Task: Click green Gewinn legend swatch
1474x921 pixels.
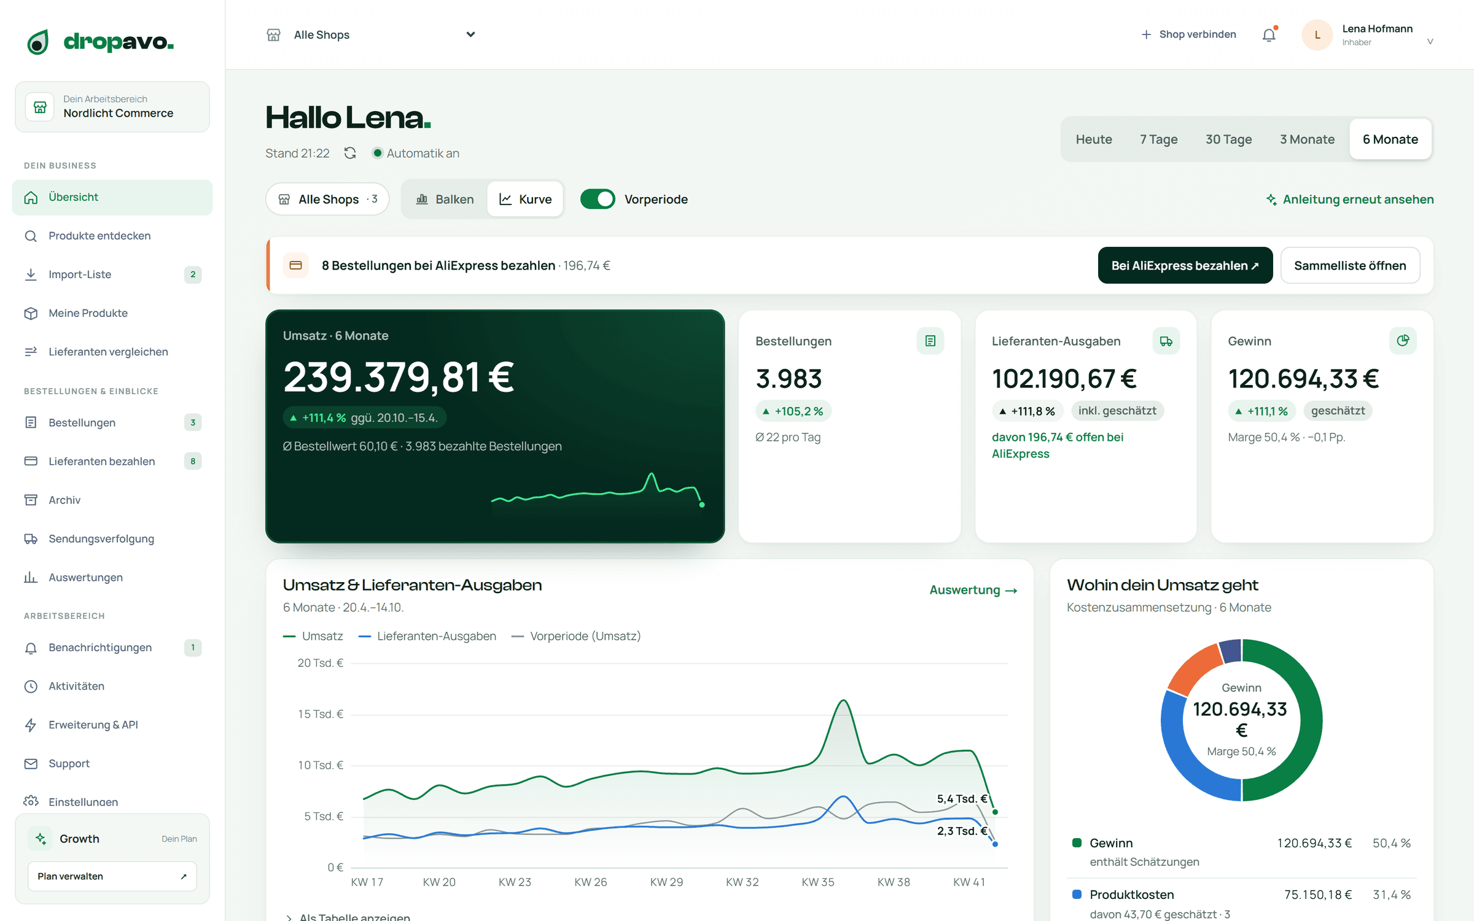Action: [x=1077, y=842]
